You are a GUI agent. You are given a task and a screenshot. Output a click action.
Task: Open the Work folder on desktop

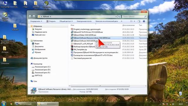(x=15, y=4)
